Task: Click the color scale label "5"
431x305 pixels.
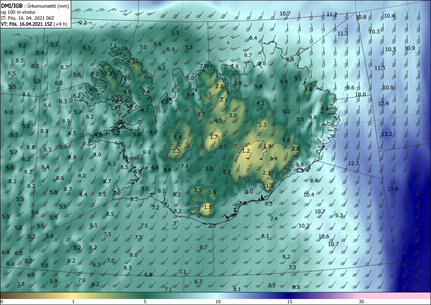Action: (x=145, y=302)
